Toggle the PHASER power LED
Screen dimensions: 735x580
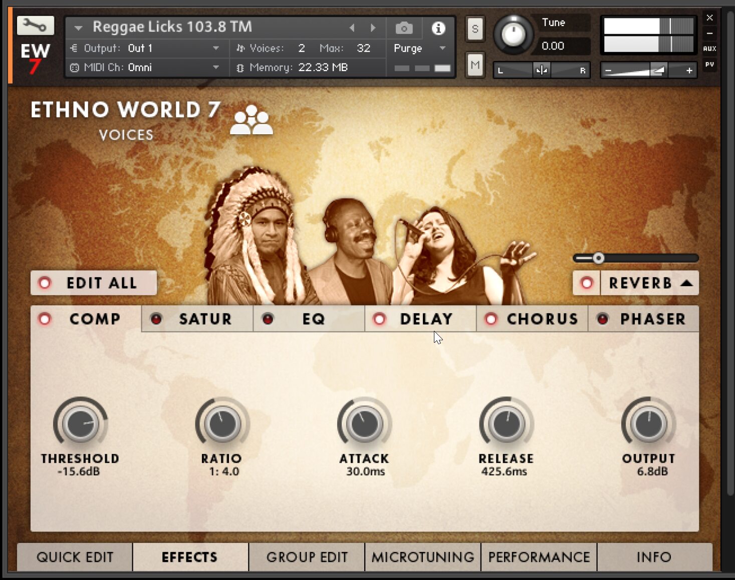tap(603, 319)
